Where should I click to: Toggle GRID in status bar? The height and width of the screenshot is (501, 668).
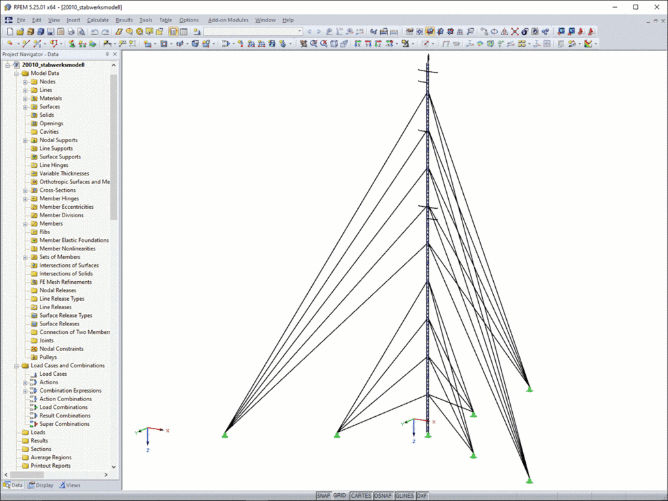tap(339, 496)
